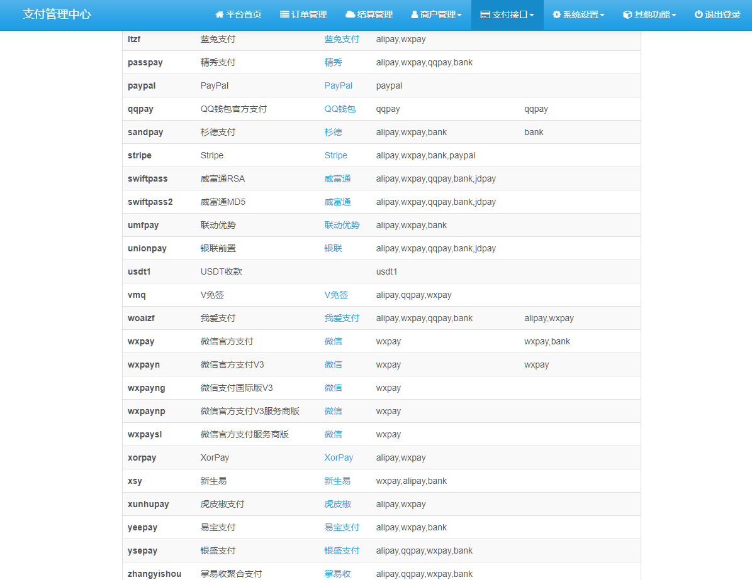Image resolution: width=752 pixels, height=580 pixels.
Task: Open the 平台首页 menu item
Action: pyautogui.click(x=239, y=14)
